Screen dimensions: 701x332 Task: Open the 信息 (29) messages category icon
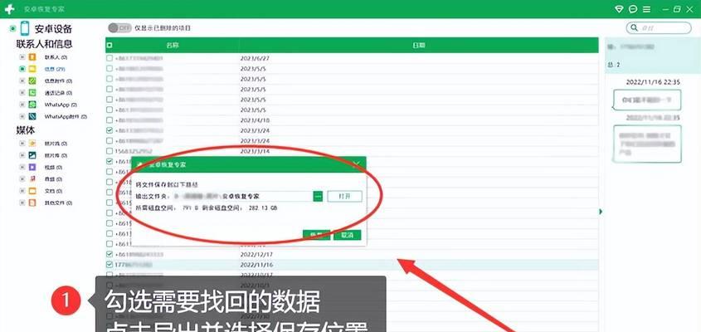pyautogui.click(x=32, y=69)
